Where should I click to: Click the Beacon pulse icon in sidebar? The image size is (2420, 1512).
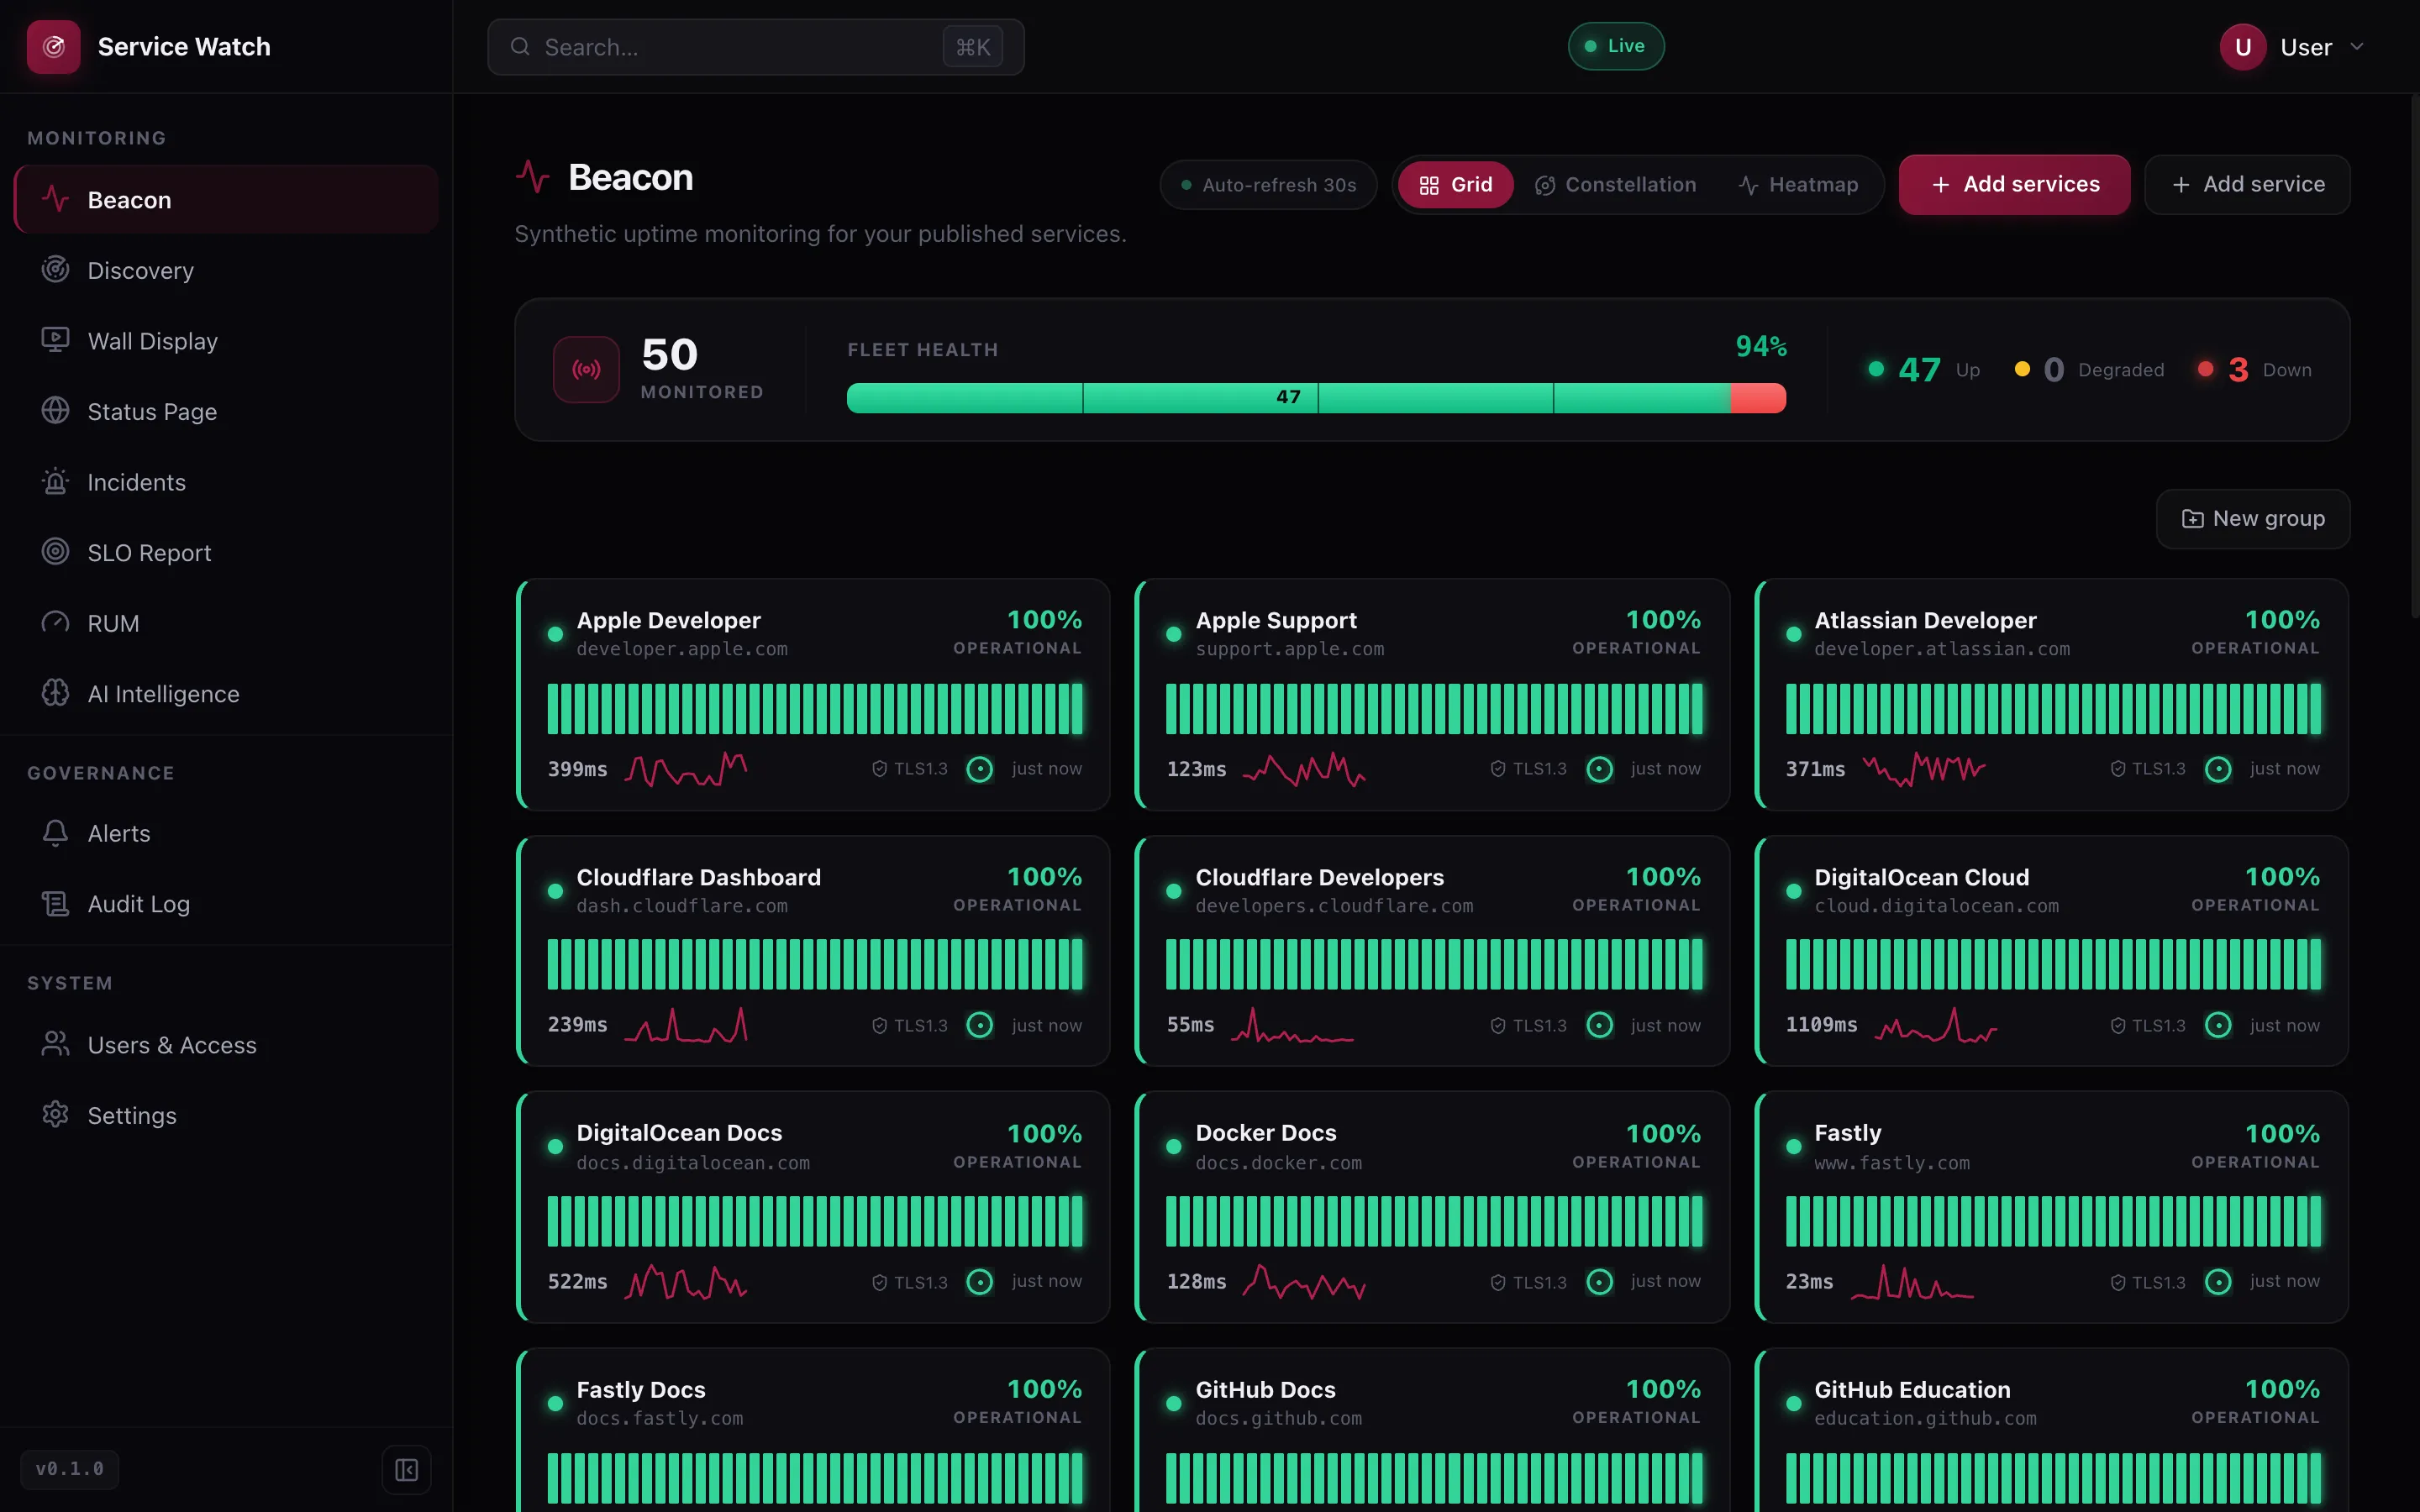[x=55, y=200]
